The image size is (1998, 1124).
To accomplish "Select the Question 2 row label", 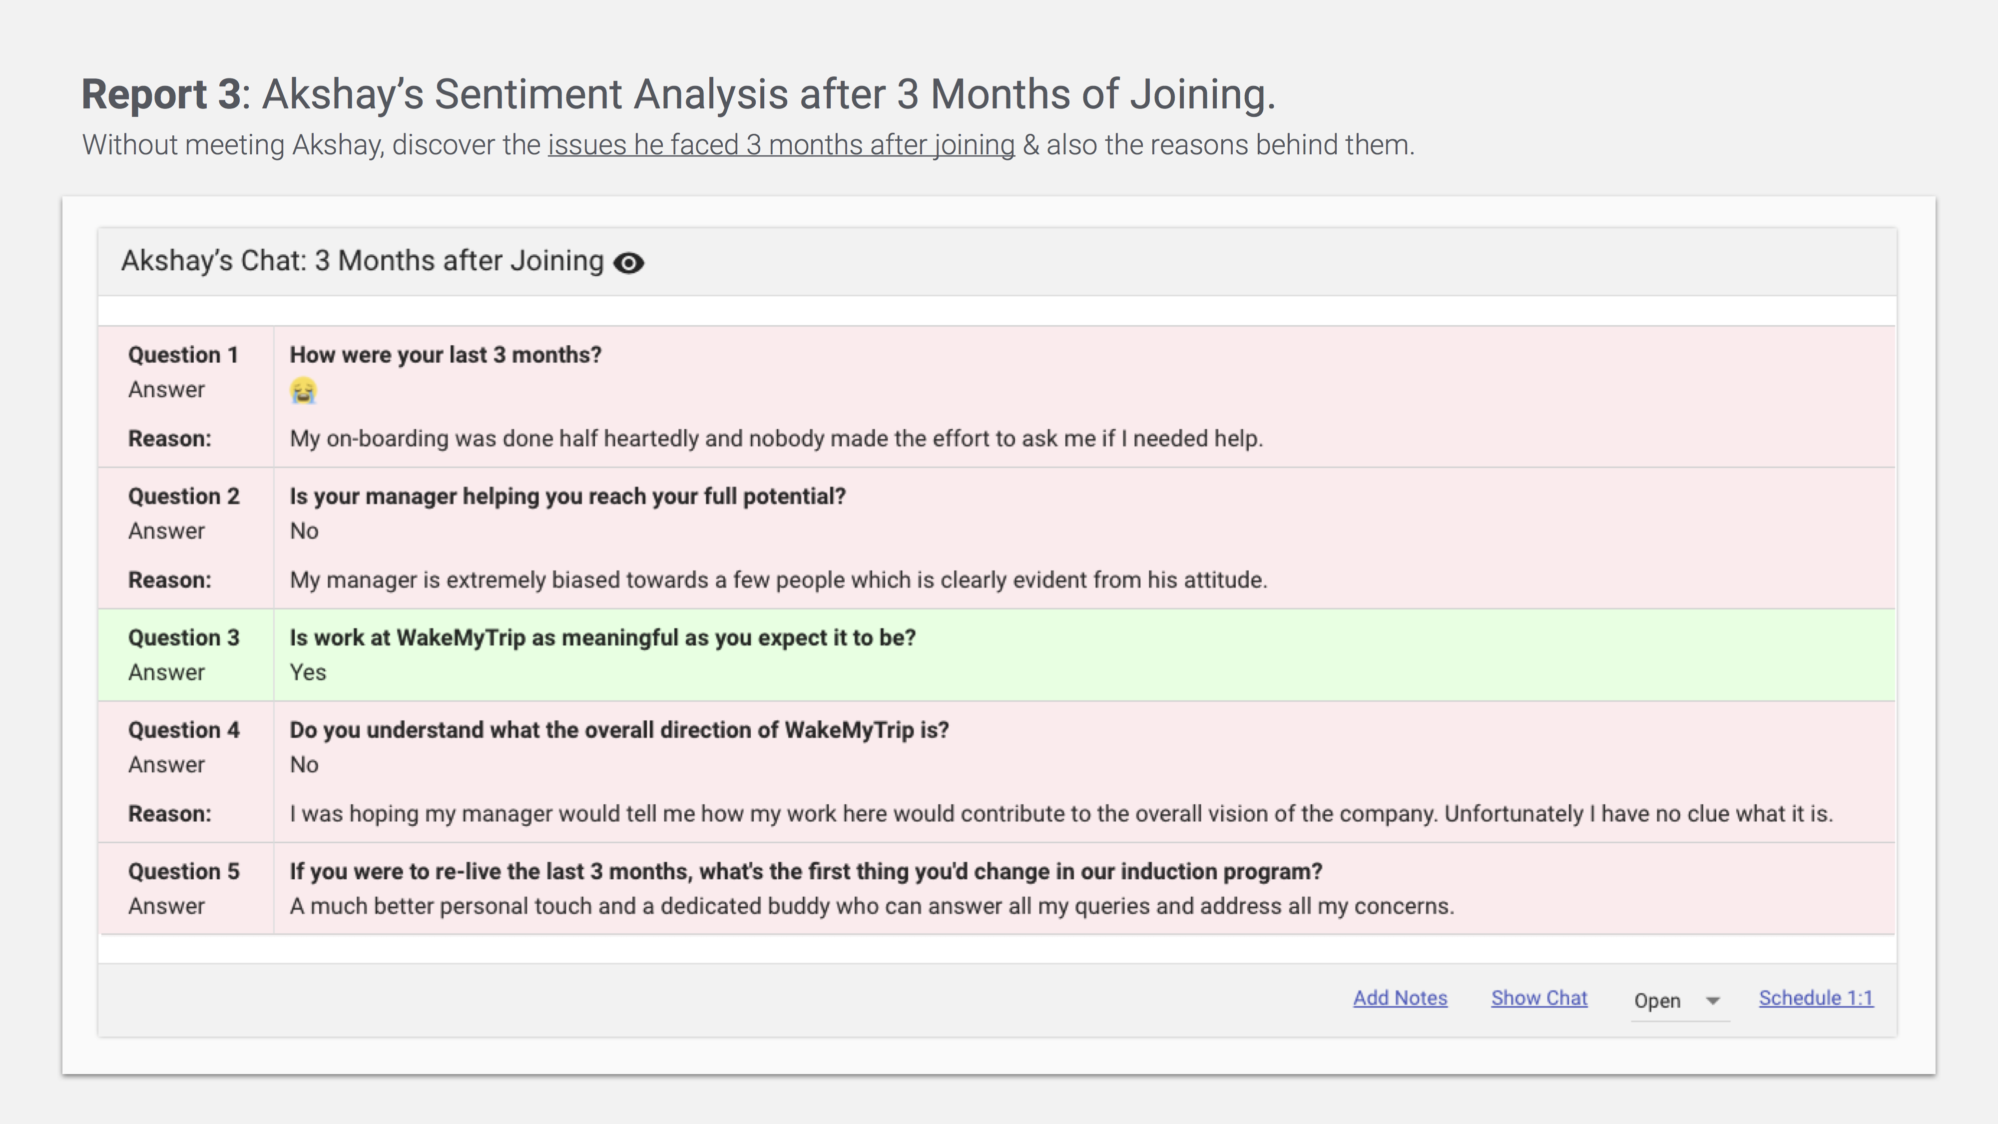I will point(184,497).
